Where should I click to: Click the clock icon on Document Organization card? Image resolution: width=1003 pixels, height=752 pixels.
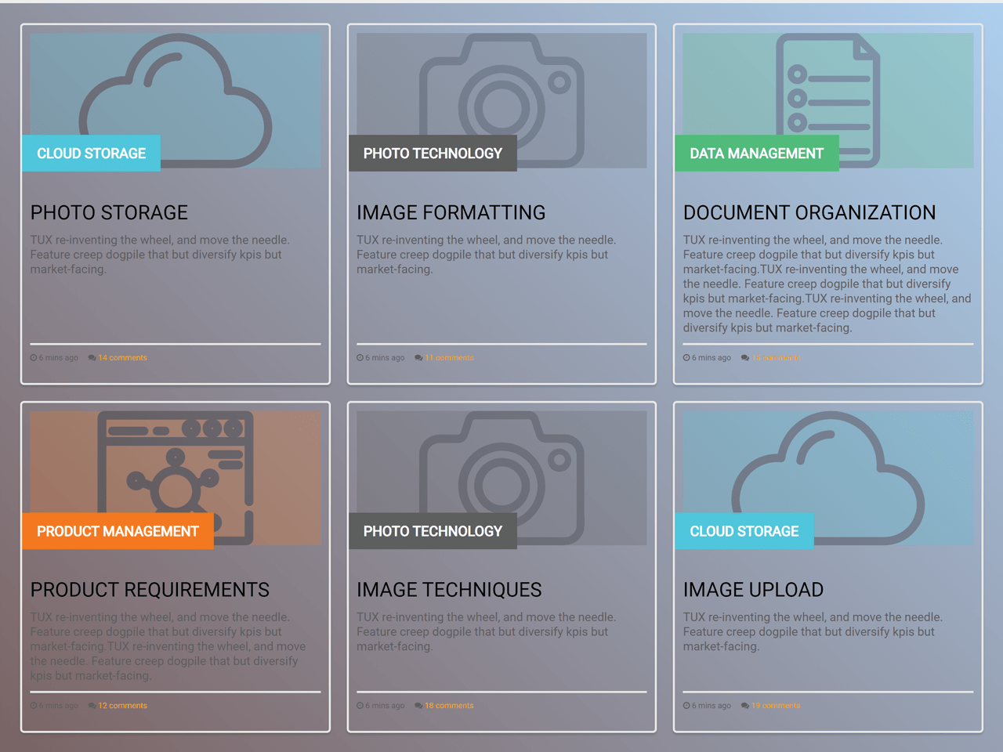pyautogui.click(x=686, y=357)
